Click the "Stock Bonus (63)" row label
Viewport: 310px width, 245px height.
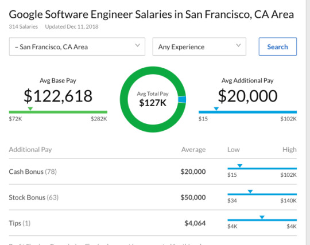(34, 197)
